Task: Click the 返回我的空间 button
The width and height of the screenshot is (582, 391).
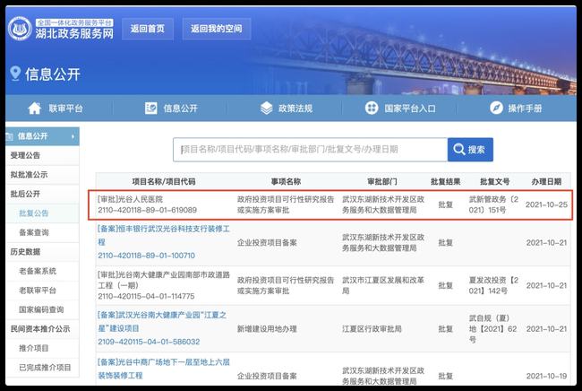Action: pos(217,29)
